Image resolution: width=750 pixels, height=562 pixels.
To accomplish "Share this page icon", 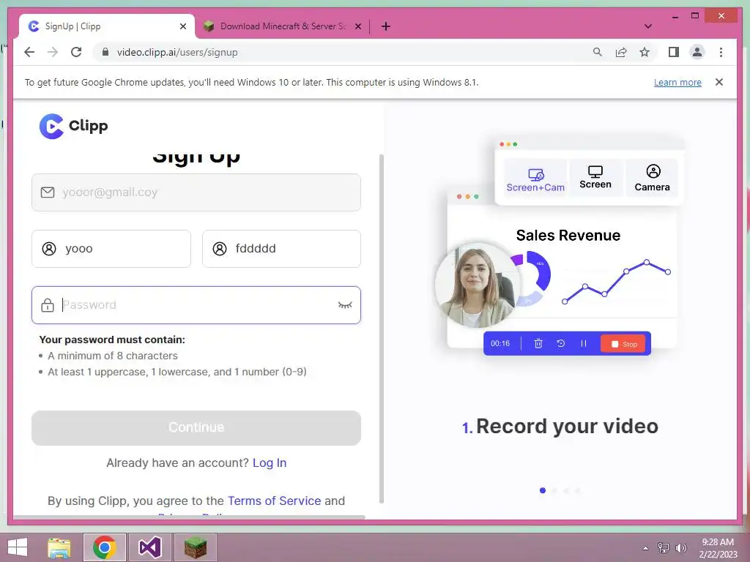I will coord(621,52).
